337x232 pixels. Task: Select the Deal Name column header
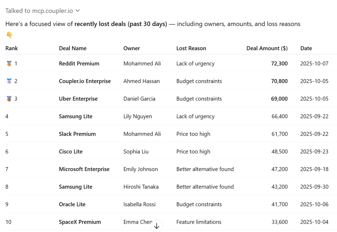(73, 48)
